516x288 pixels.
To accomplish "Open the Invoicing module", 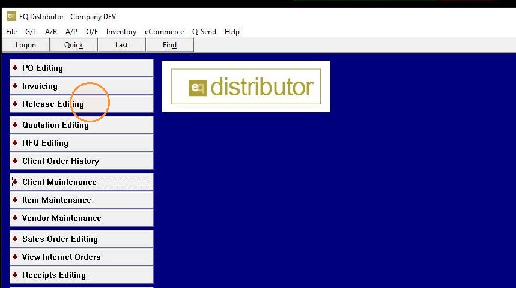I will pos(82,86).
